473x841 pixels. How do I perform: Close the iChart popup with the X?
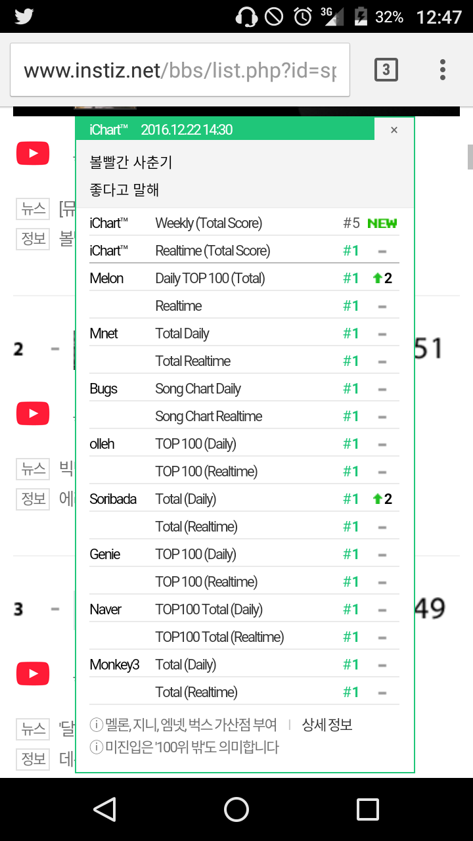tap(394, 130)
